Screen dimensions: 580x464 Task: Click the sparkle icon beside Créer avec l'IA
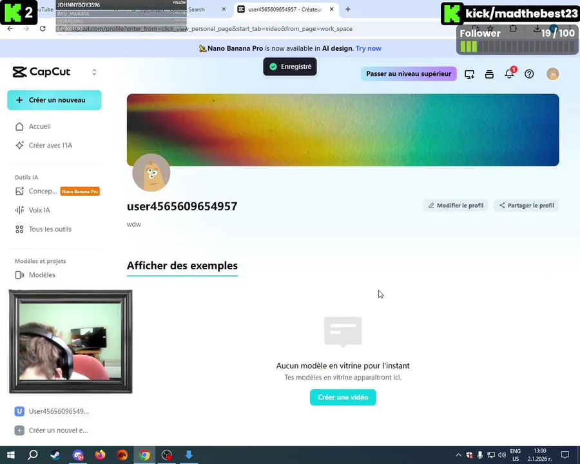click(19, 146)
